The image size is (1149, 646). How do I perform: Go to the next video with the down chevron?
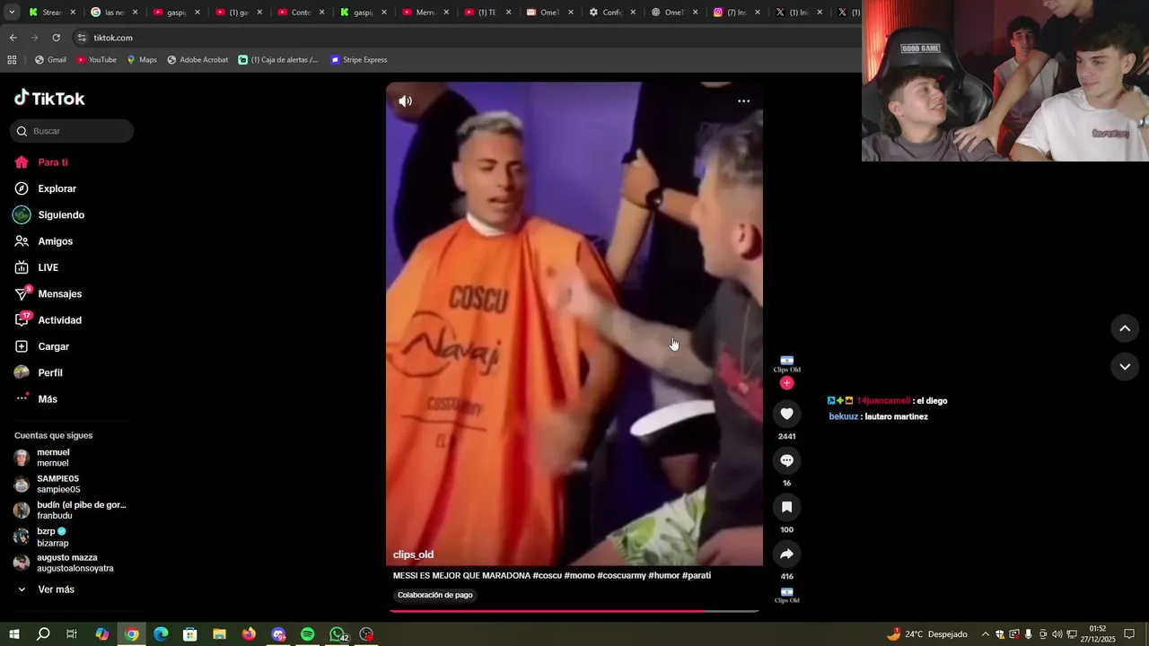pos(1125,366)
